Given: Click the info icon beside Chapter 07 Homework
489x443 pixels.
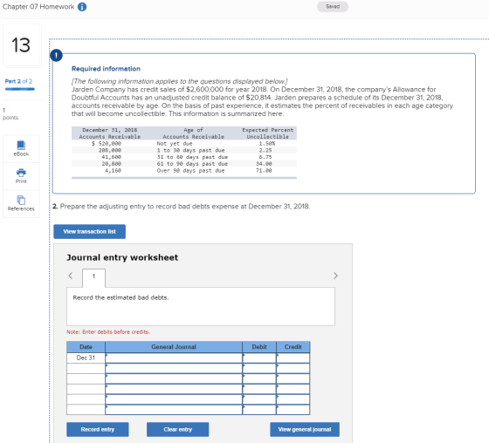Looking at the screenshot, I should click(x=82, y=7).
